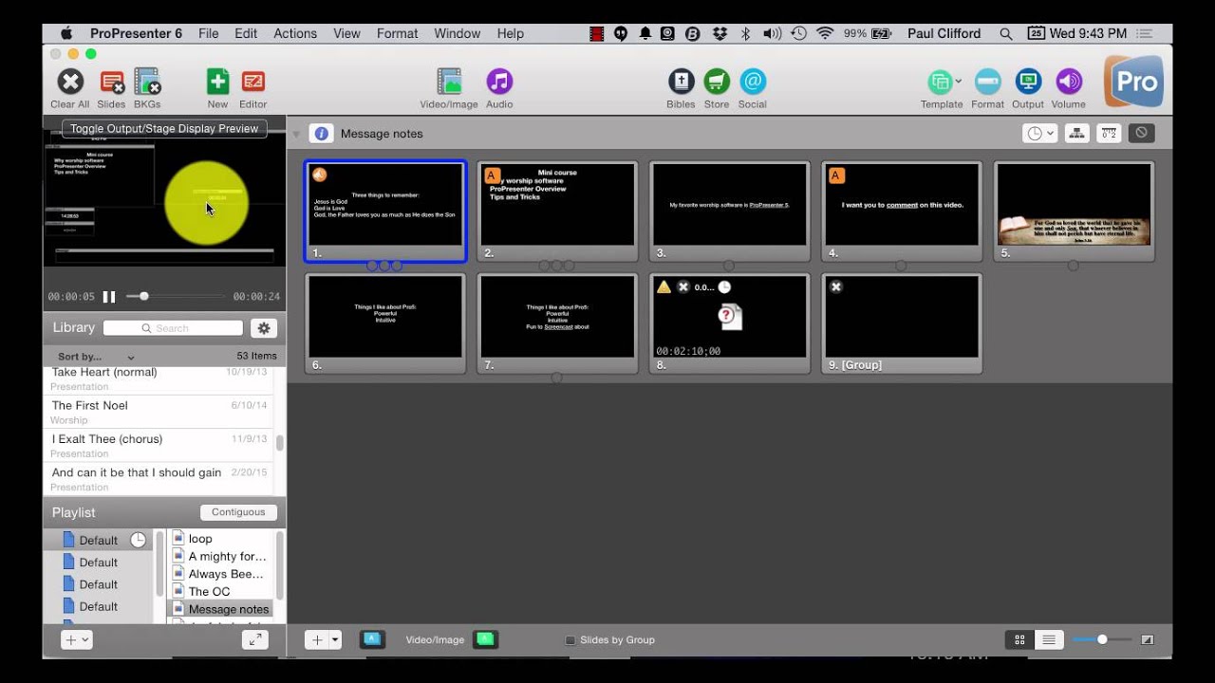Open the slide Editor
This screenshot has width=1215, height=683.
point(252,83)
